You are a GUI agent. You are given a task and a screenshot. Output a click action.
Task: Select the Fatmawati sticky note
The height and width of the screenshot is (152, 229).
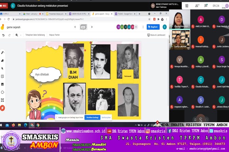[x=128, y=76]
